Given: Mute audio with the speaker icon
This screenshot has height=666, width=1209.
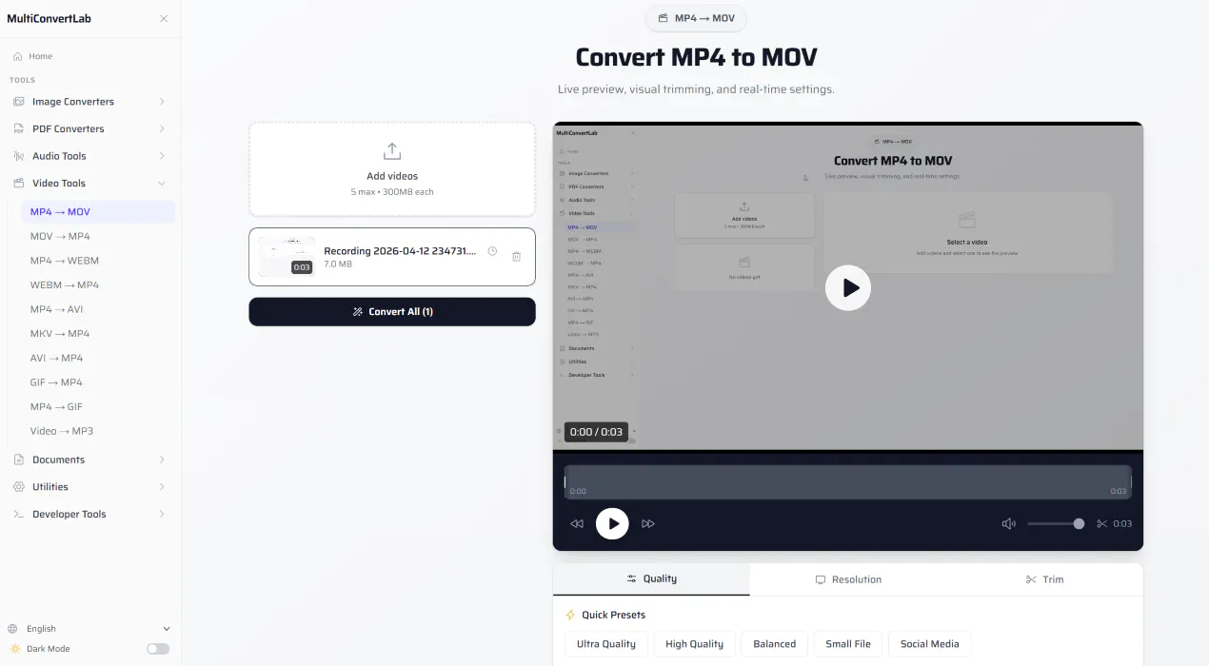Looking at the screenshot, I should 1009,523.
